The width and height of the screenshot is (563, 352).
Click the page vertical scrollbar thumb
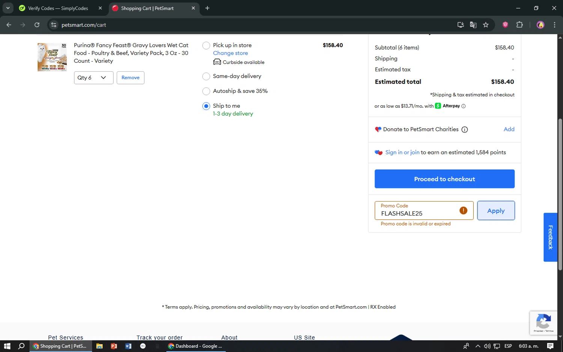(560, 194)
